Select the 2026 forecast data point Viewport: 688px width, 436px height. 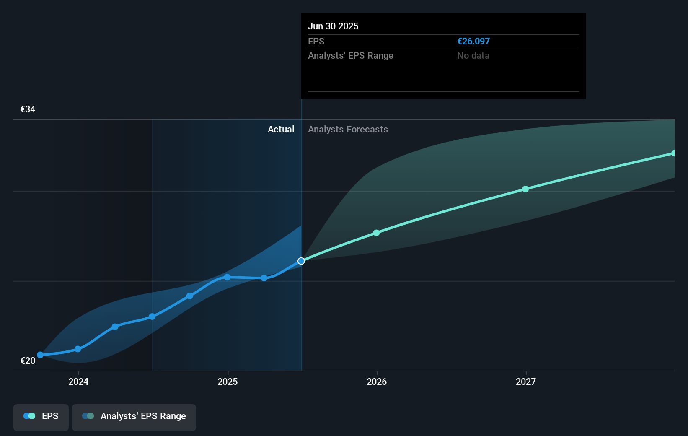[x=376, y=233]
